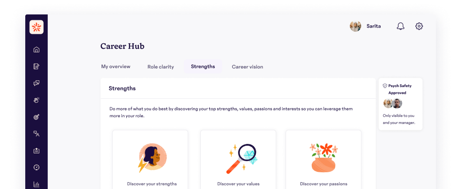Select the clapping hands recognition icon
The height and width of the screenshot is (189, 462).
37,100
